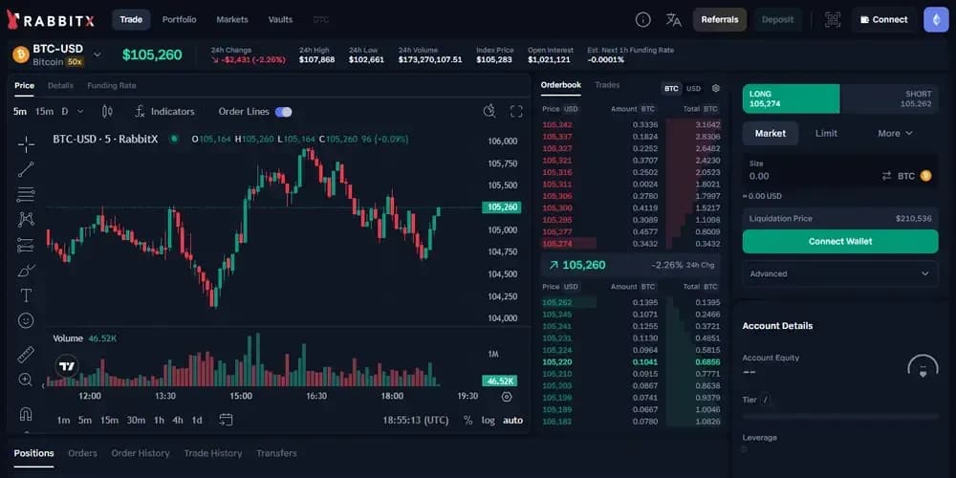Viewport: 956px width, 478px height.
Task: Open the Vaults page
Action: [x=280, y=19]
